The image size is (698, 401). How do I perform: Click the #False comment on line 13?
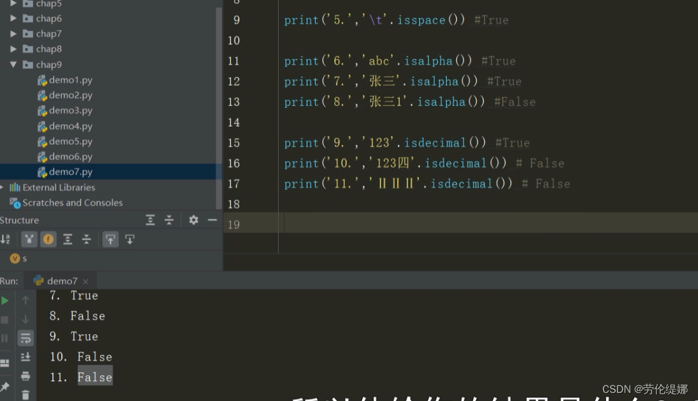coord(515,102)
